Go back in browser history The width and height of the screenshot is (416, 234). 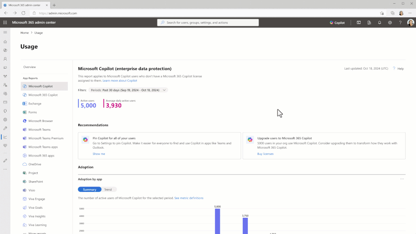(x=6, y=13)
